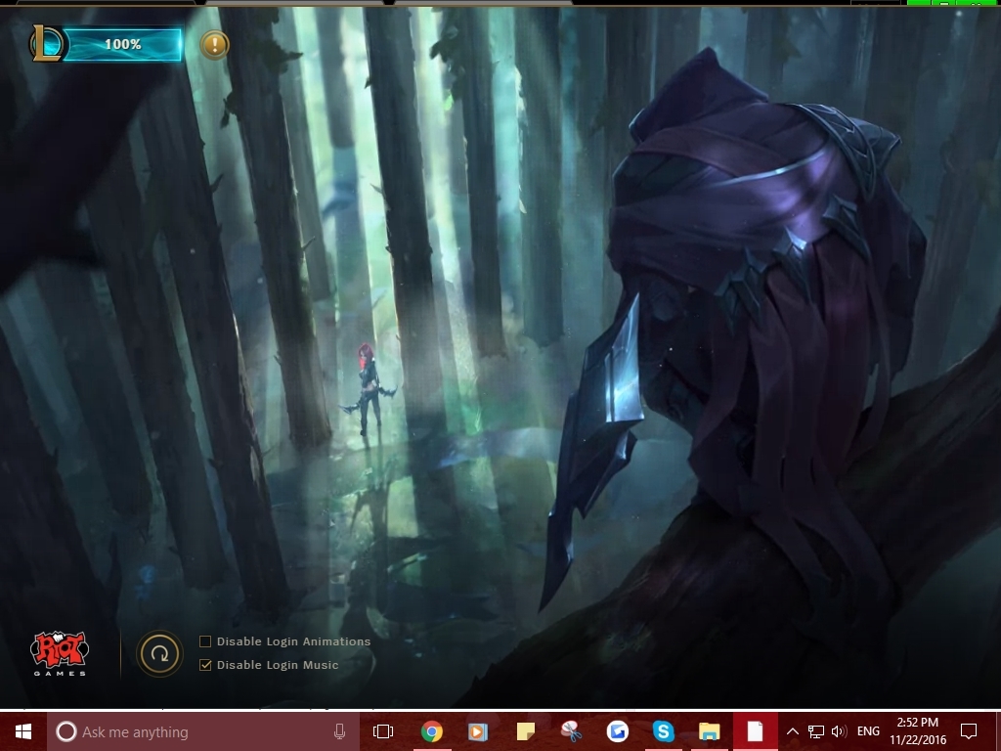Image resolution: width=1001 pixels, height=751 pixels.
Task: Click the League of Legends L logo
Action: tap(47, 43)
